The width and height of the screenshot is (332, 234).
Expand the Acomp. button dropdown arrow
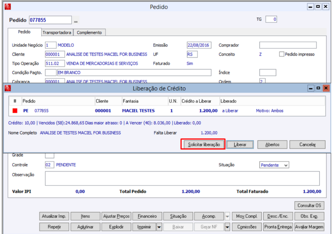227,217
